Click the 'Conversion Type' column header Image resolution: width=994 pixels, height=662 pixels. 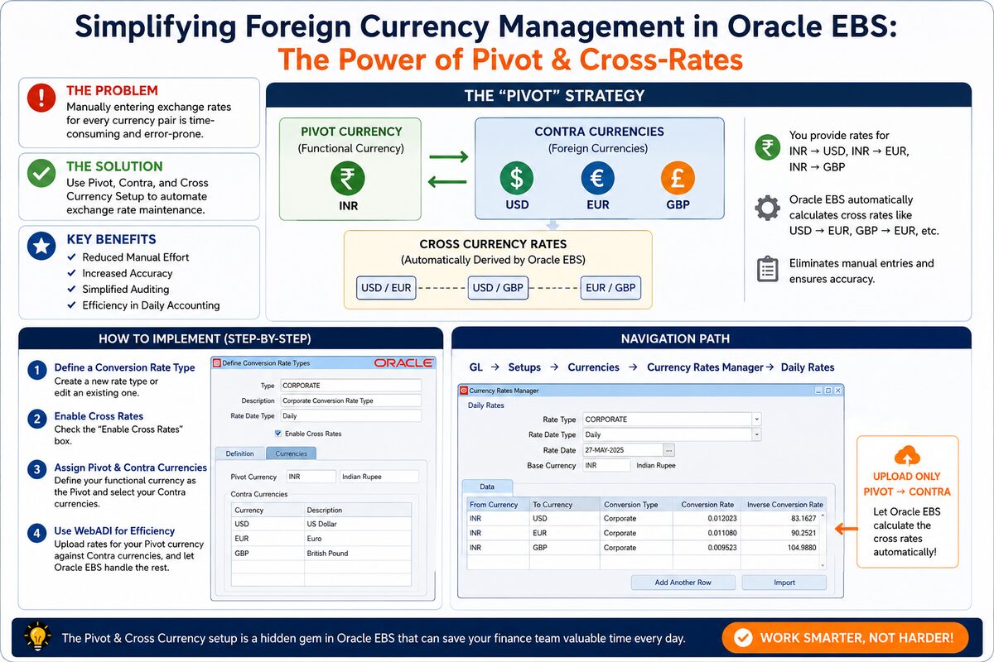tap(635, 505)
